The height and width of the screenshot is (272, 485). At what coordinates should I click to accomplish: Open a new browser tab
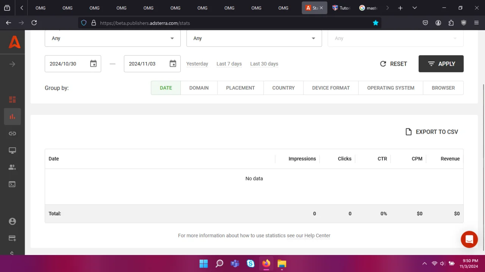(400, 8)
